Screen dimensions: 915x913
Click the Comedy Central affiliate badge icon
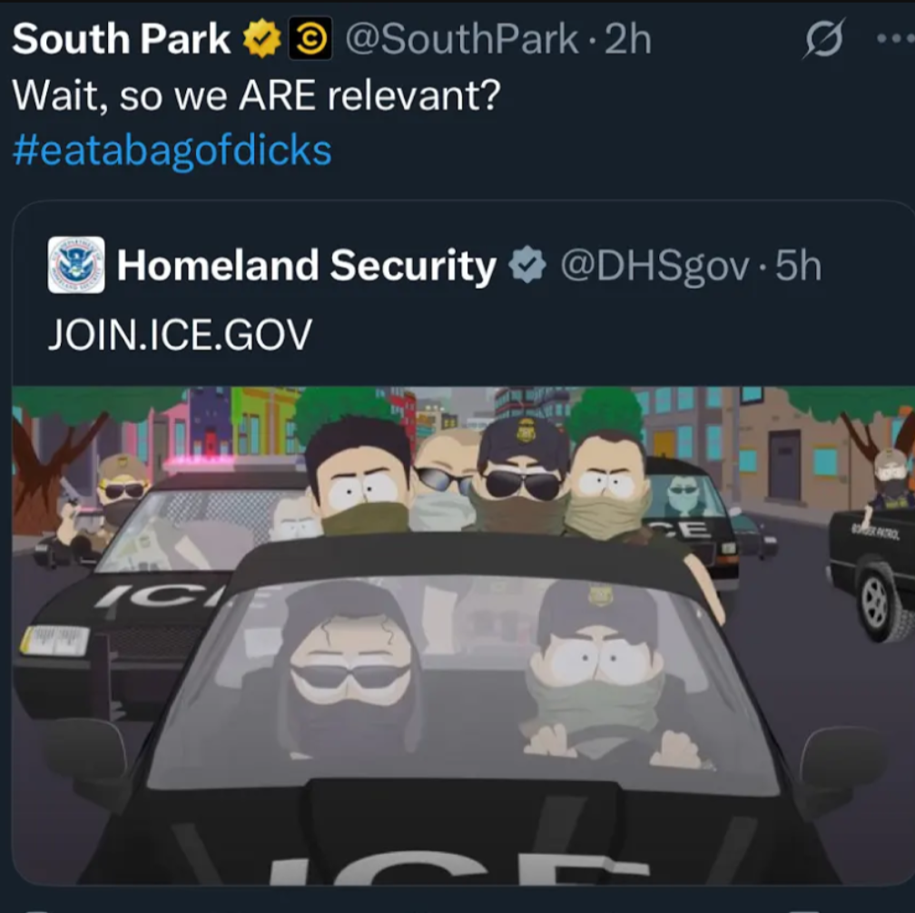point(310,38)
